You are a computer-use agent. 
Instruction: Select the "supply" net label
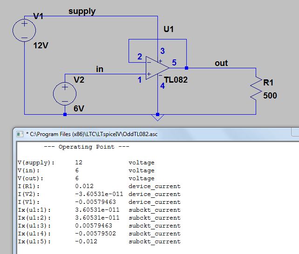click(82, 11)
